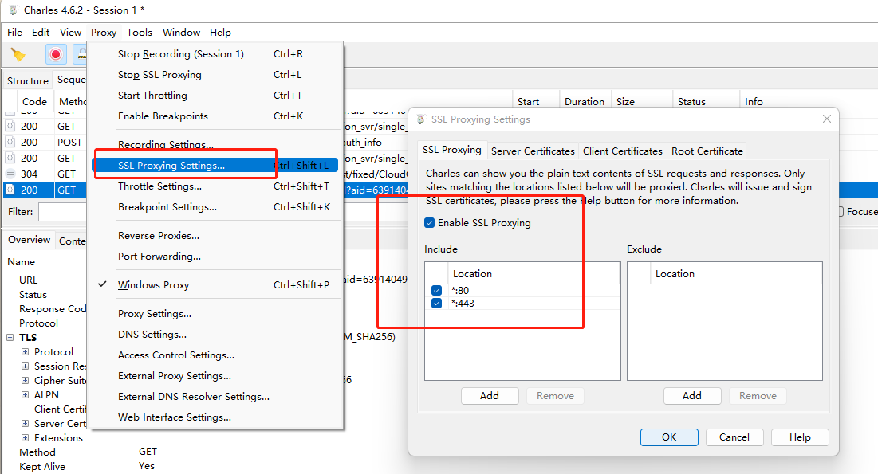
Task: Switch to the SSL Proxying tab
Action: coord(452,150)
